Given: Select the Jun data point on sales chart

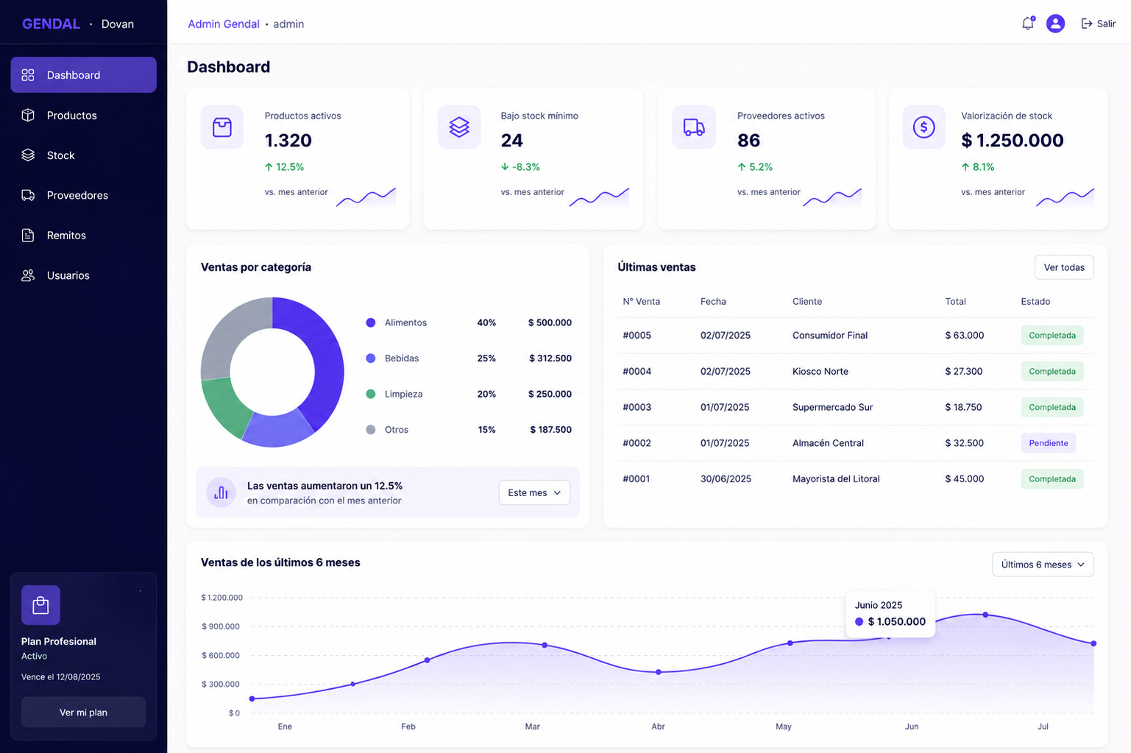Looking at the screenshot, I should click(x=889, y=637).
